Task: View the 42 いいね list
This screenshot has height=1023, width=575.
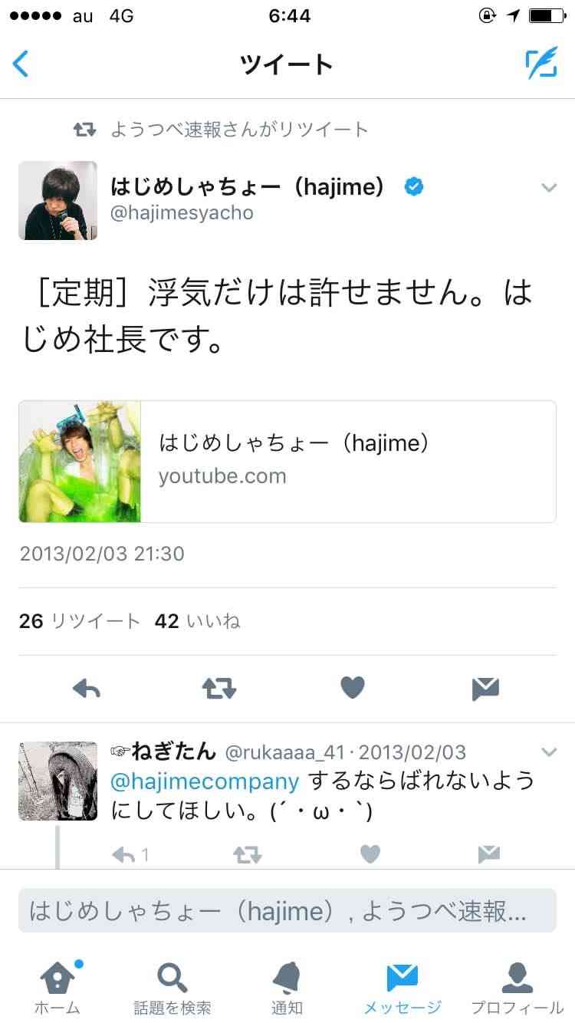Action: pos(198,621)
